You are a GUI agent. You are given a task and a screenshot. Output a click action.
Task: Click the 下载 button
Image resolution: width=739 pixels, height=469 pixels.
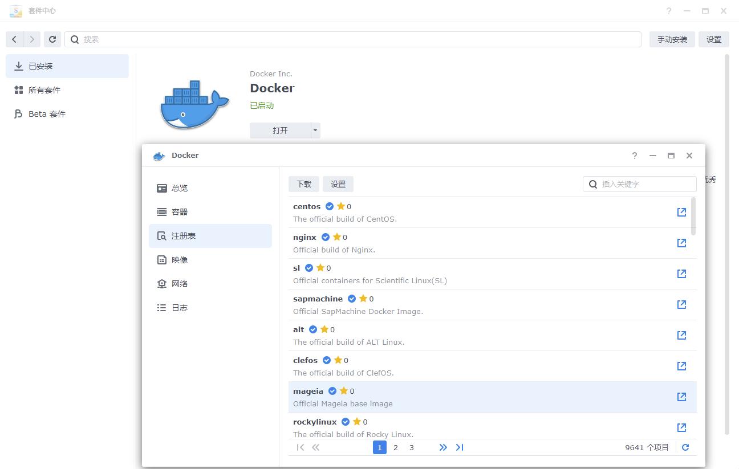point(304,184)
